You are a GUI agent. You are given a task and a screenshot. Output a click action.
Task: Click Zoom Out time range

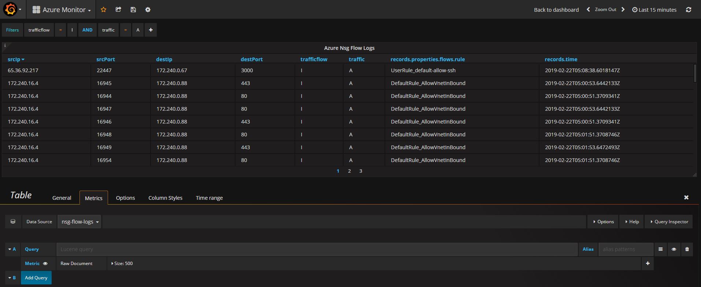(x=605, y=10)
